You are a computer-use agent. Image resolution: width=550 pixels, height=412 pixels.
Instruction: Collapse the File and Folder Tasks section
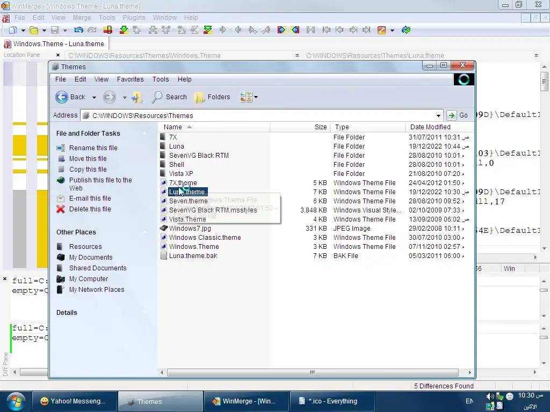(x=144, y=134)
